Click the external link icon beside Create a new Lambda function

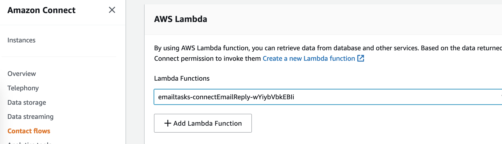pos(361,58)
